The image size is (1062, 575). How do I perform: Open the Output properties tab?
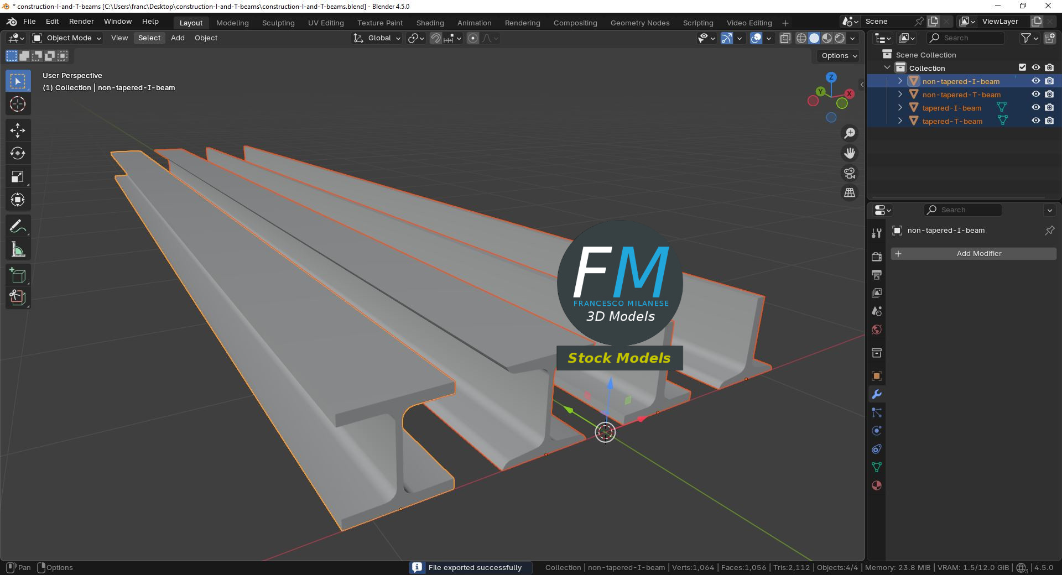pyautogui.click(x=877, y=275)
